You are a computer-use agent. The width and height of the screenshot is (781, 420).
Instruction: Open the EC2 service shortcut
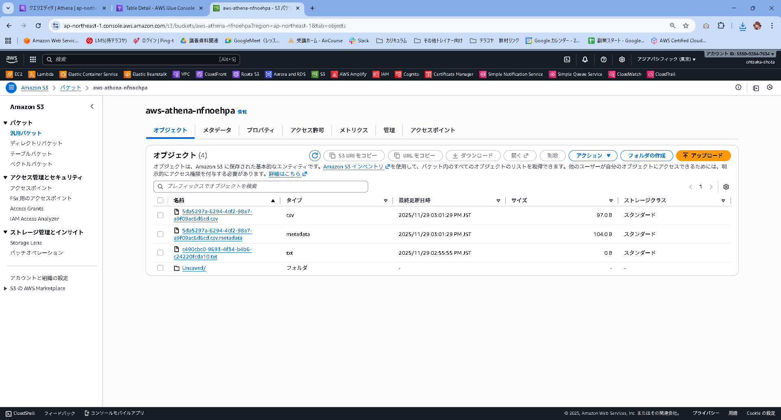(14, 74)
